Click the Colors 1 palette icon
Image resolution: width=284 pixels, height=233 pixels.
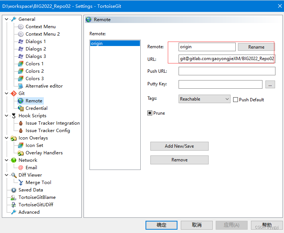21,64
